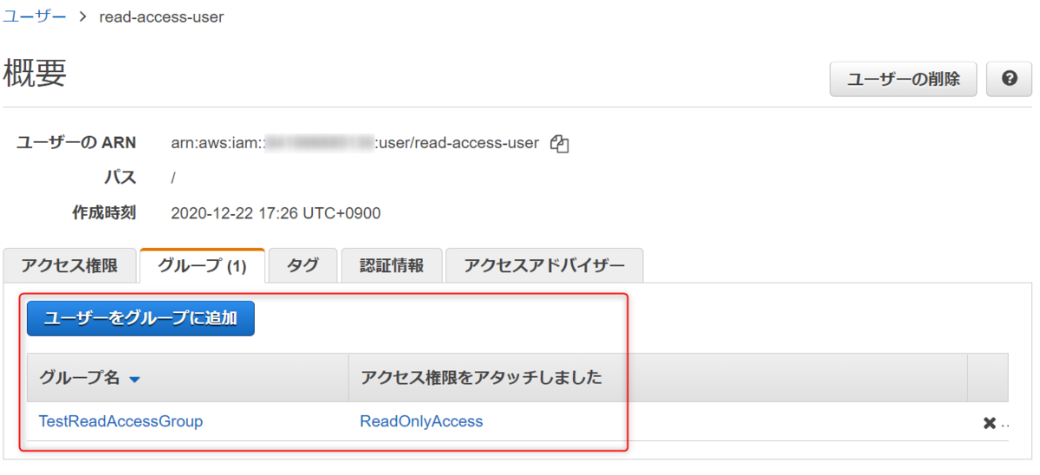Click the 概要 heading
The image size is (1040, 475).
click(x=36, y=75)
